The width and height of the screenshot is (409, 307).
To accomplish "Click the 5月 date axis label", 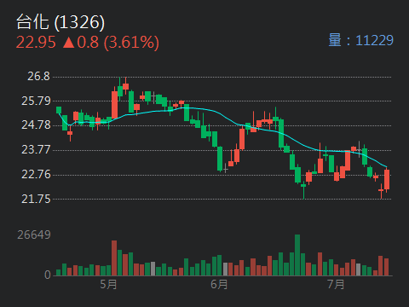I will tap(108, 284).
